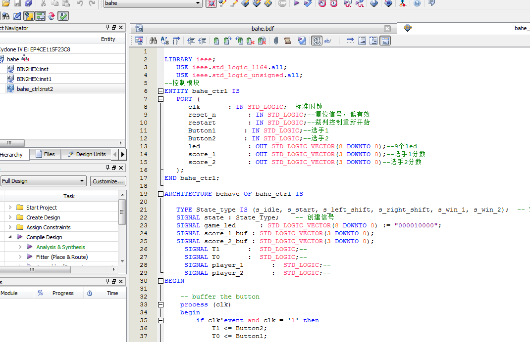This screenshot has width=530, height=342.
Task: Expand the Start Project task
Action: (10, 208)
